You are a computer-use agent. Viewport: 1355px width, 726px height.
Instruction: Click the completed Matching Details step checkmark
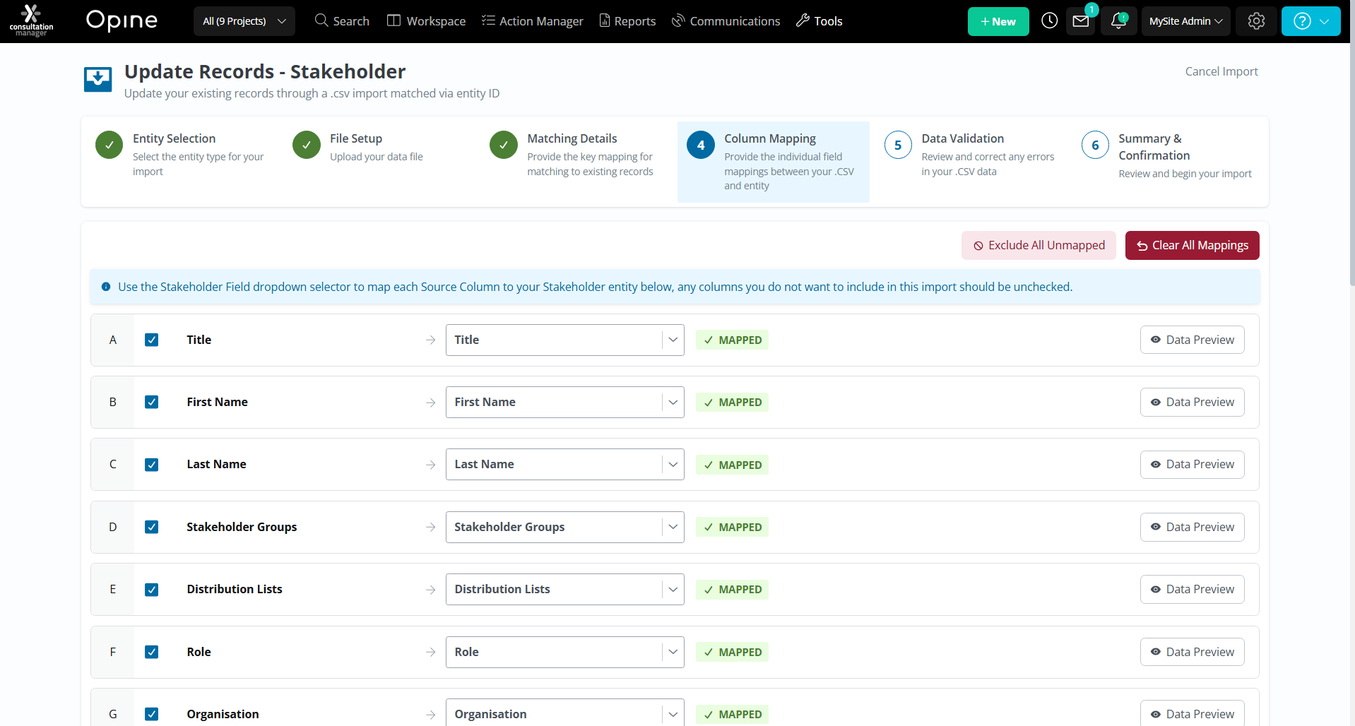point(504,145)
